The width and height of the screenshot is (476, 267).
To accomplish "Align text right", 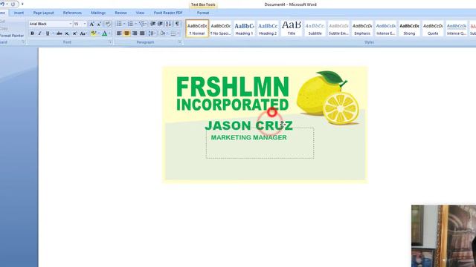I will click(x=135, y=33).
